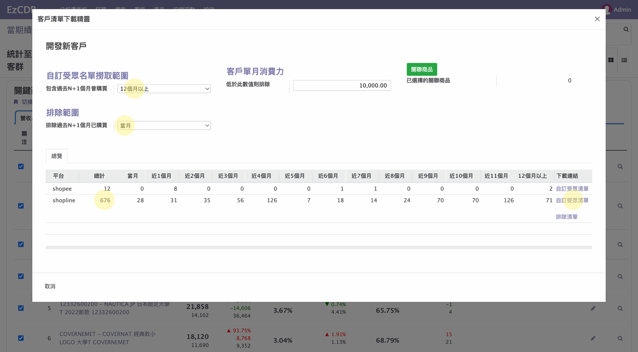Click 取消 to cancel the wizard

pyautogui.click(x=50, y=286)
